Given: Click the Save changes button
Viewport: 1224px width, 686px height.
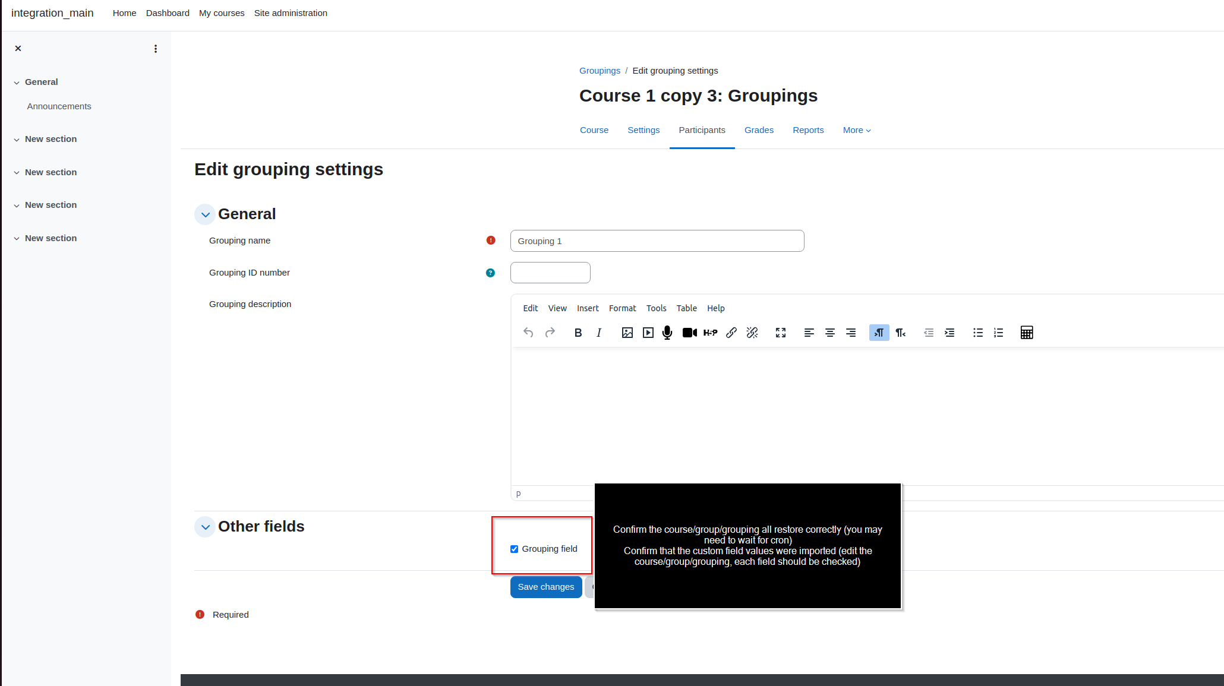Looking at the screenshot, I should 546,587.
